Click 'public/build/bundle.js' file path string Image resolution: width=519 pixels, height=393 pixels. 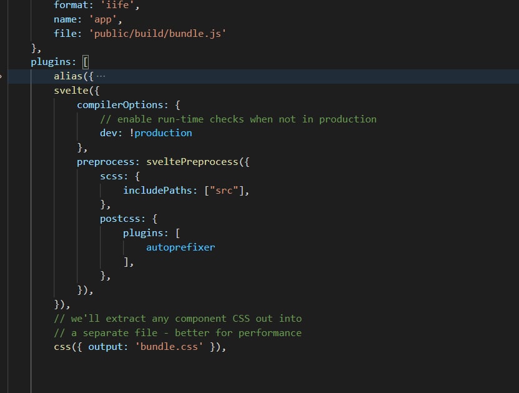point(157,34)
